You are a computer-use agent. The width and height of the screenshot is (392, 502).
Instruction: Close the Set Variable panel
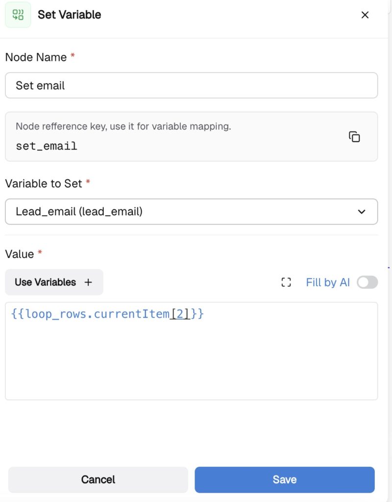click(x=365, y=15)
